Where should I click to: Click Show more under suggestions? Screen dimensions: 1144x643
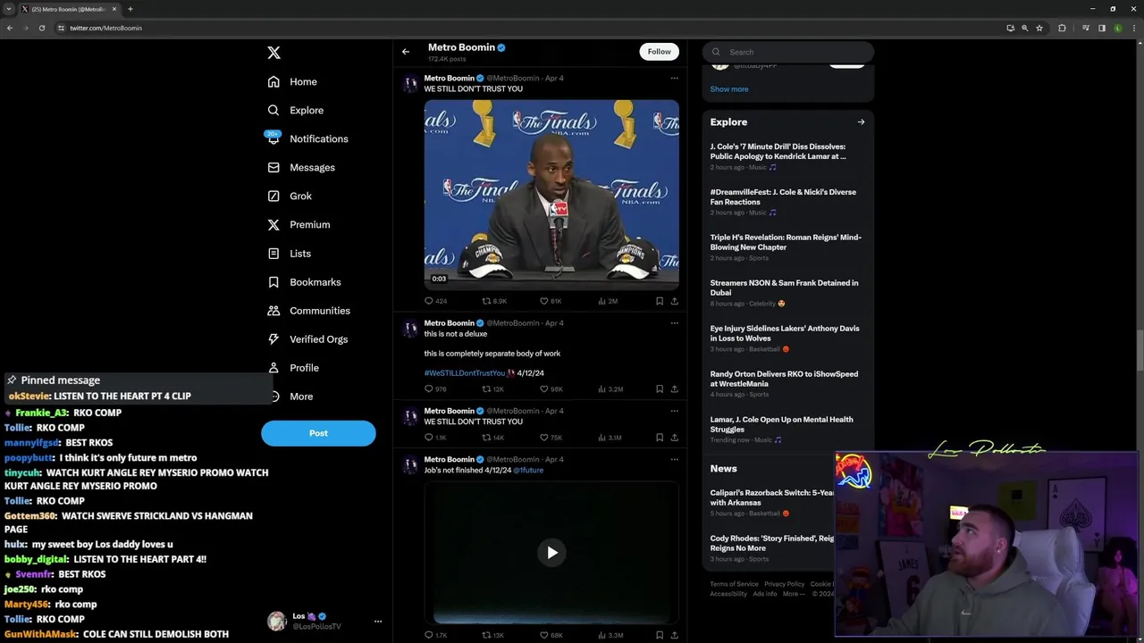click(x=729, y=89)
